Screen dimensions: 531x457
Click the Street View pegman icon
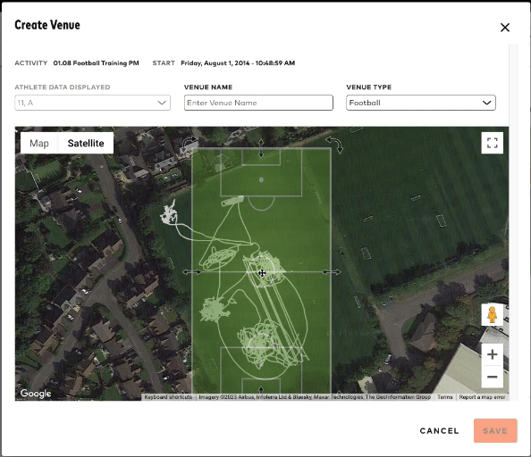tap(492, 315)
